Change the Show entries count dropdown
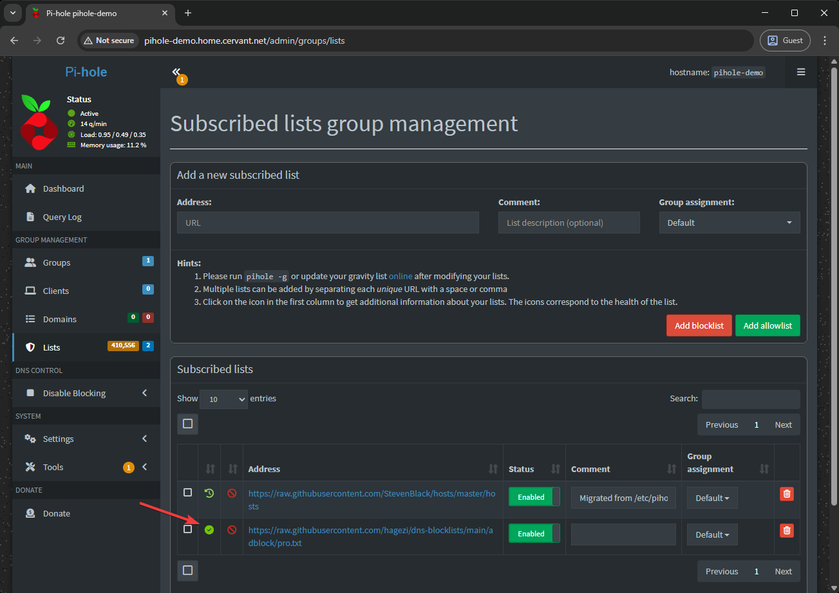The image size is (839, 593). coord(223,399)
